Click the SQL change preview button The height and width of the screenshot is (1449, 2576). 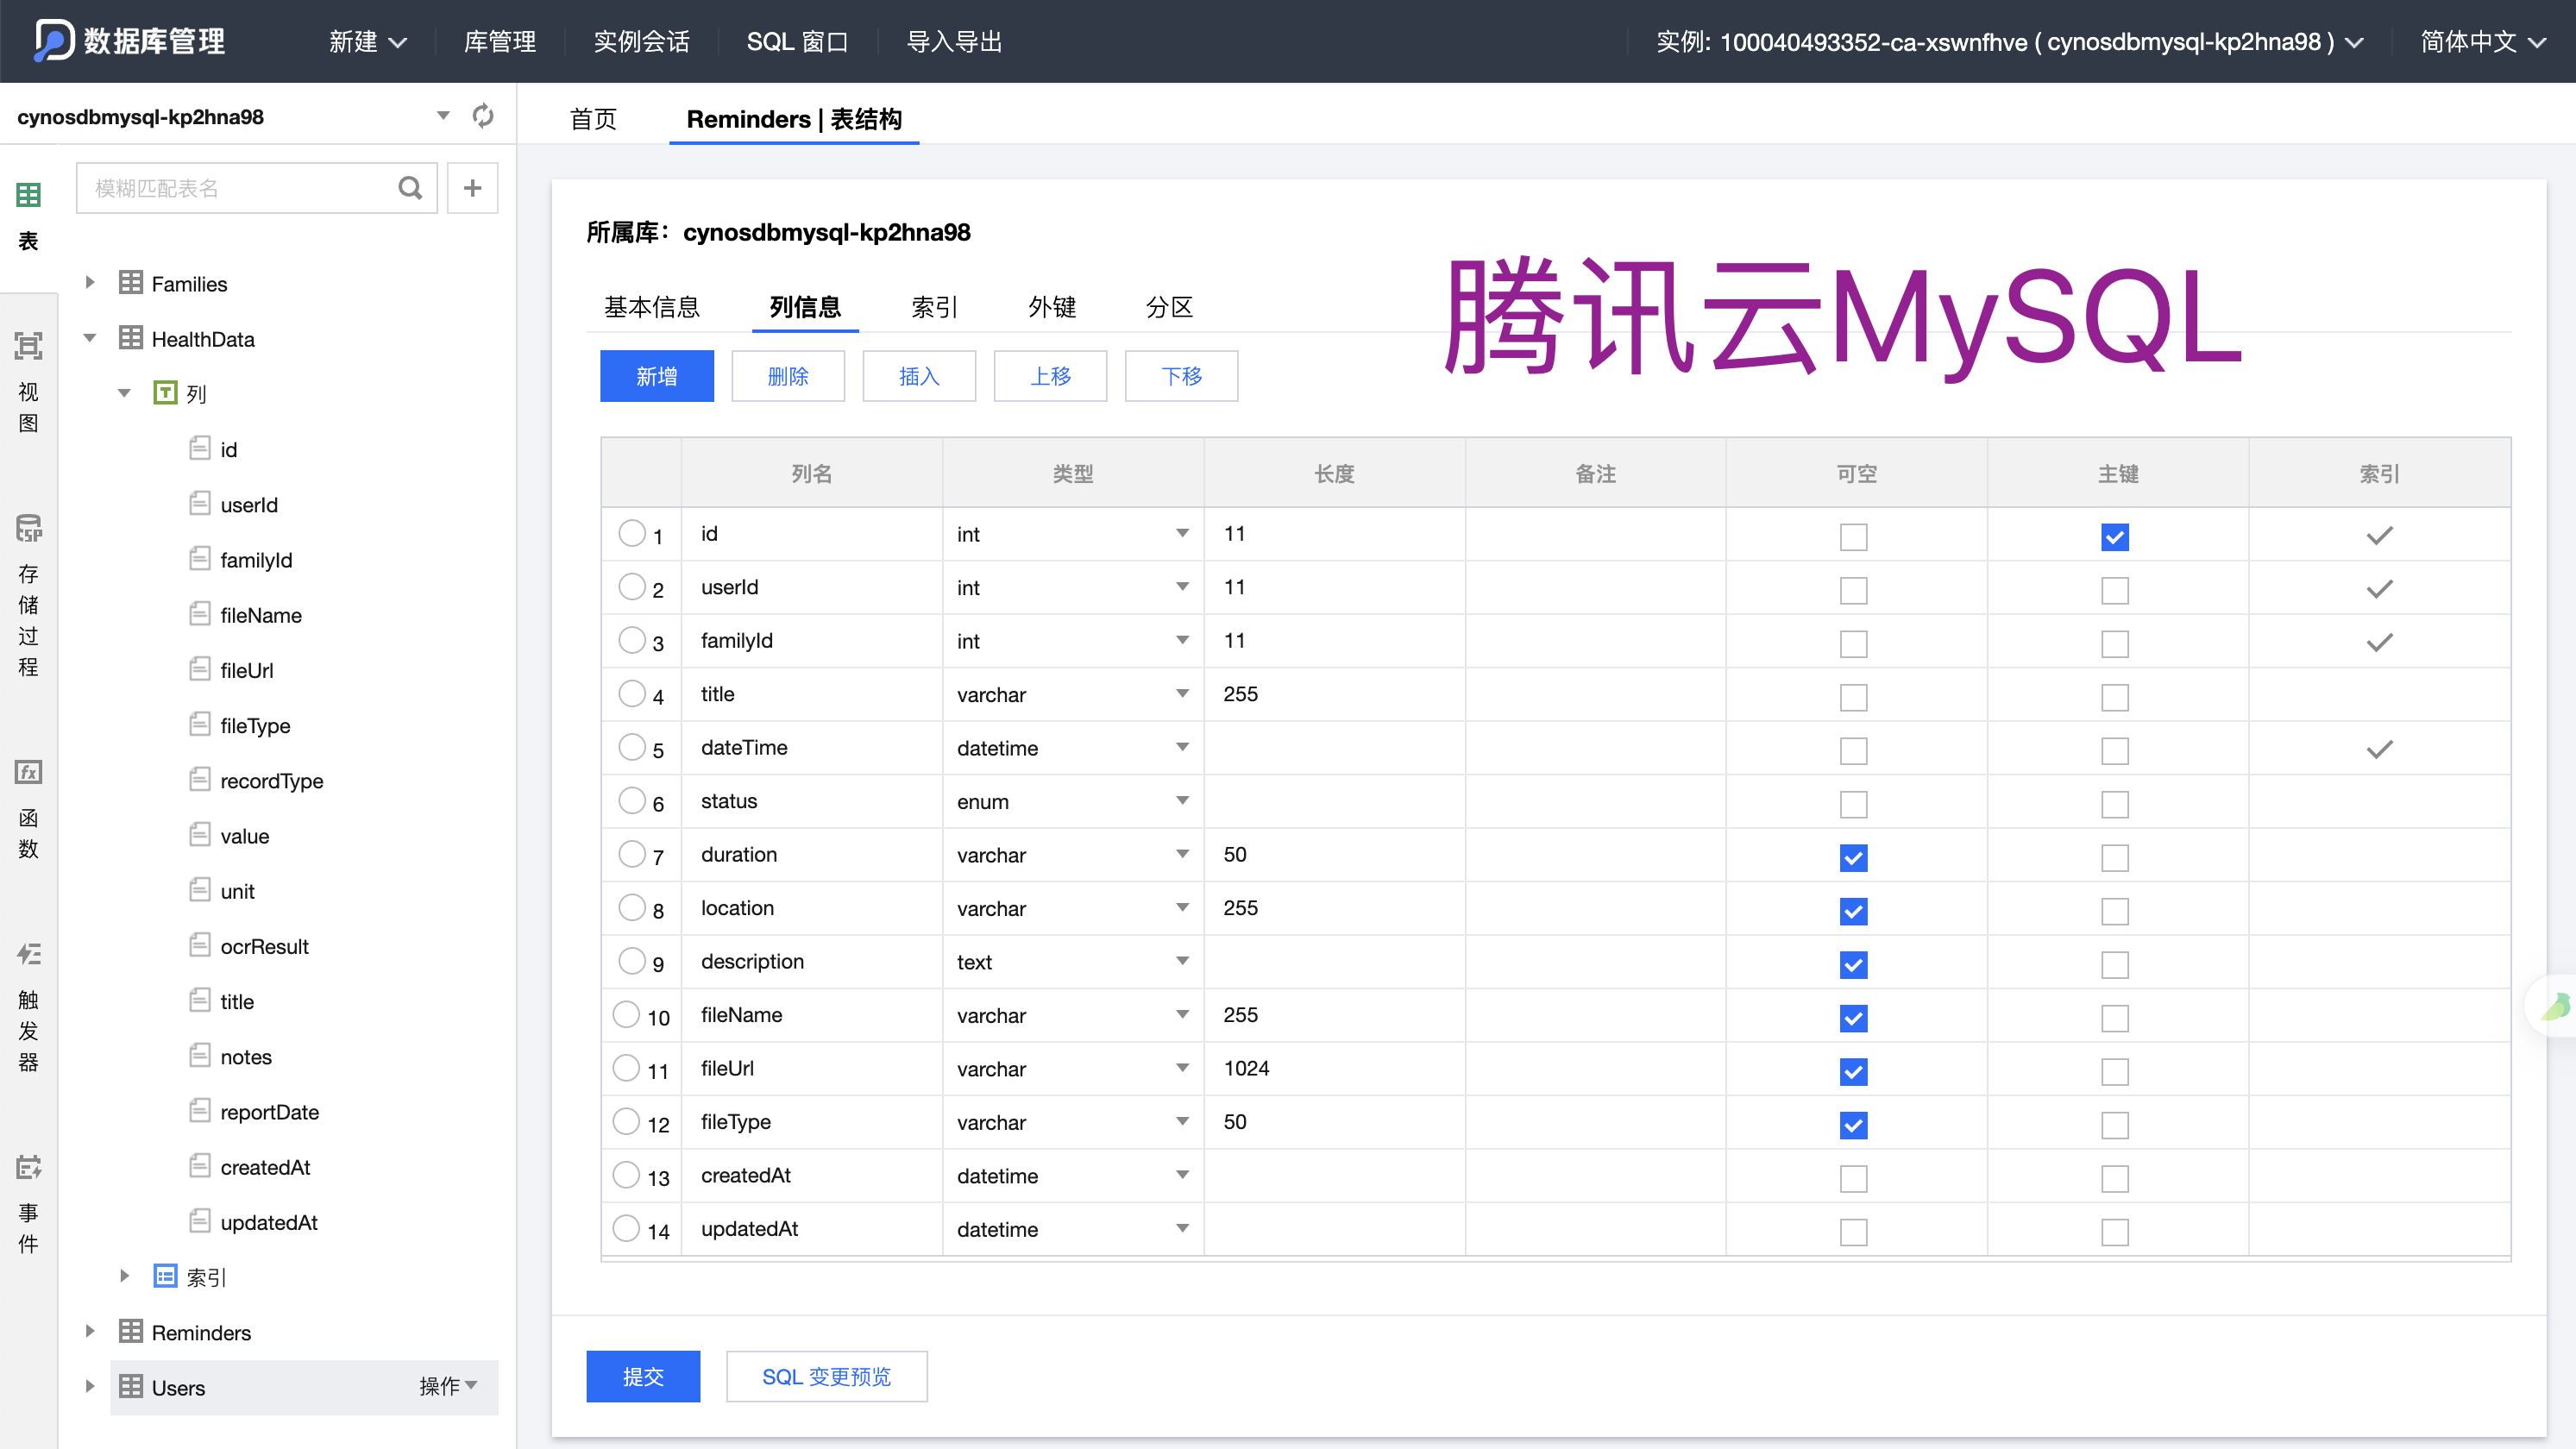click(x=826, y=1376)
